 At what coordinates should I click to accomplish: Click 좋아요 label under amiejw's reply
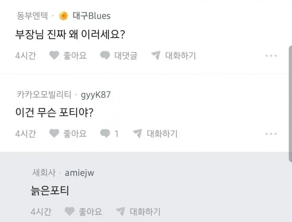(x=90, y=212)
